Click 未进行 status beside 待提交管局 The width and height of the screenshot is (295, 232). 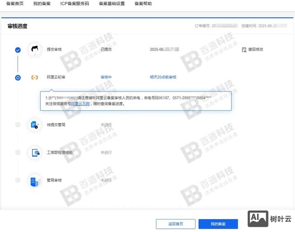coord(106,125)
